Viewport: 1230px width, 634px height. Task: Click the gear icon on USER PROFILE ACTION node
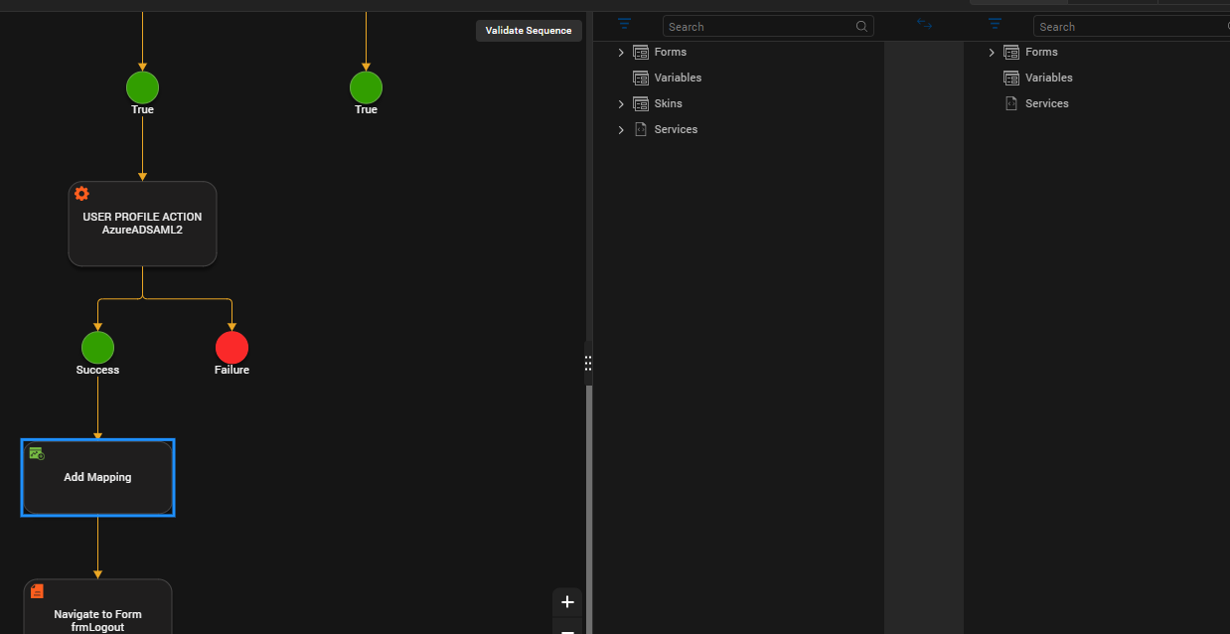tap(81, 194)
